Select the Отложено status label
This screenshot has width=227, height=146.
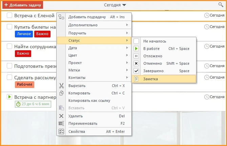tap(153, 56)
